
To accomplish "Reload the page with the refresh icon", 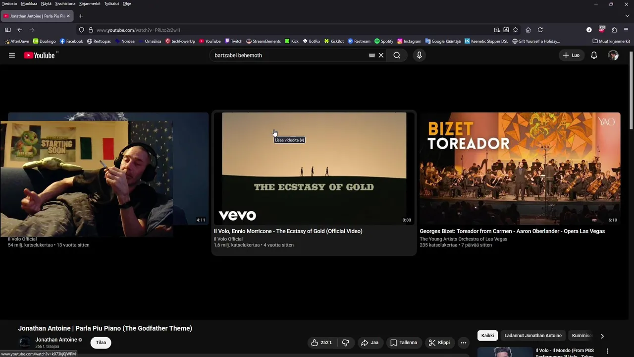I will coord(540,30).
